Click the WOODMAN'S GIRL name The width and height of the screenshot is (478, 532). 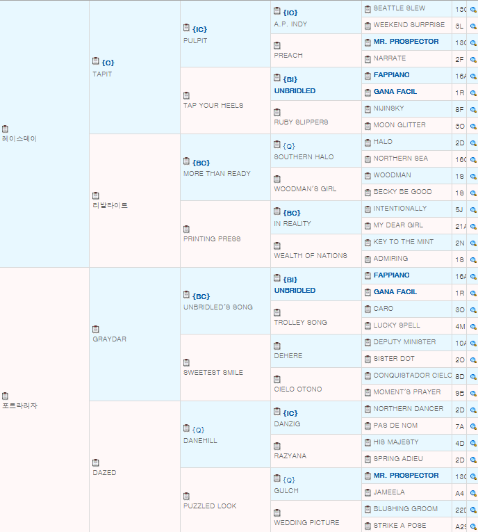coord(305,189)
